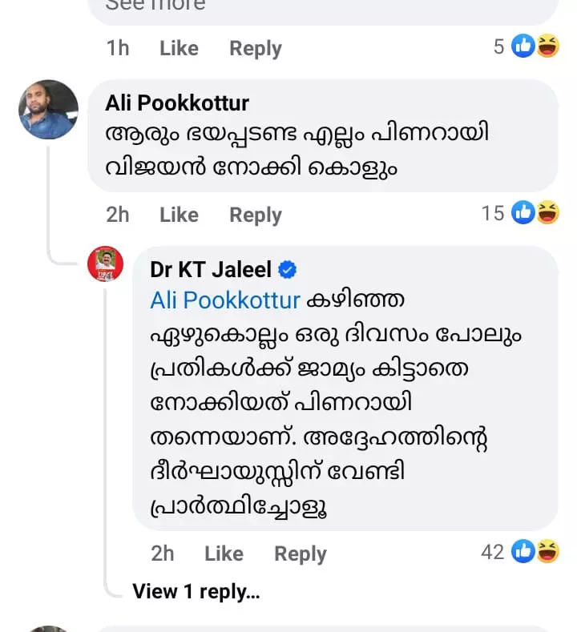Expand replies with View 1 reply

[x=196, y=591]
